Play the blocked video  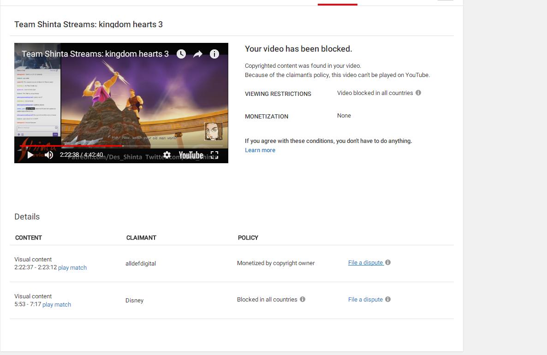30,155
